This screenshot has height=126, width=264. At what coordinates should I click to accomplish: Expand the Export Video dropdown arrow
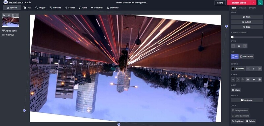[253, 3]
